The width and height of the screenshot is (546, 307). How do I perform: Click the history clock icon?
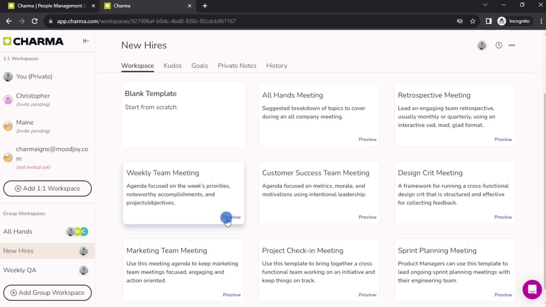coord(499,45)
